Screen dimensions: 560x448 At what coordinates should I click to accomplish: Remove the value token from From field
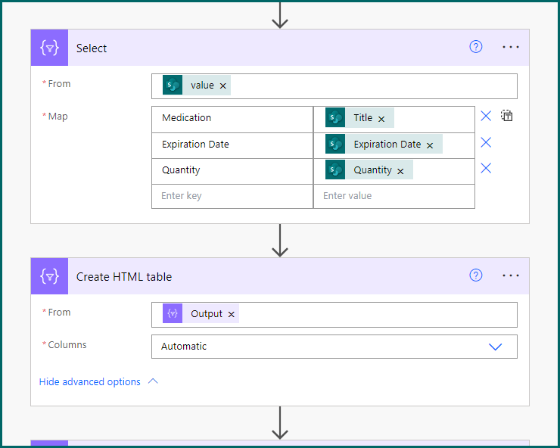point(223,86)
